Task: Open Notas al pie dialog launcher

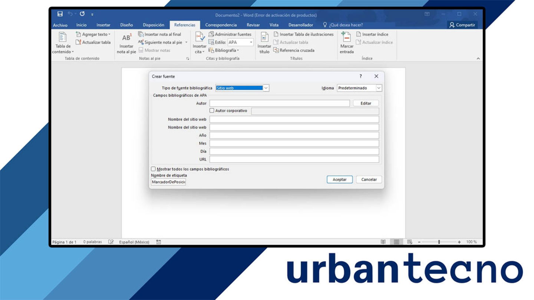Action: point(188,59)
